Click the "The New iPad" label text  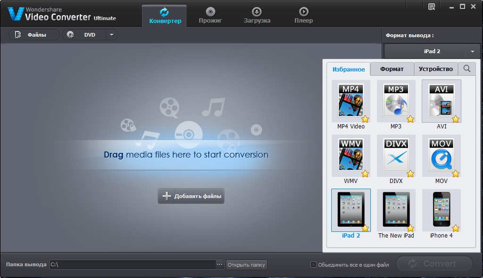point(396,236)
